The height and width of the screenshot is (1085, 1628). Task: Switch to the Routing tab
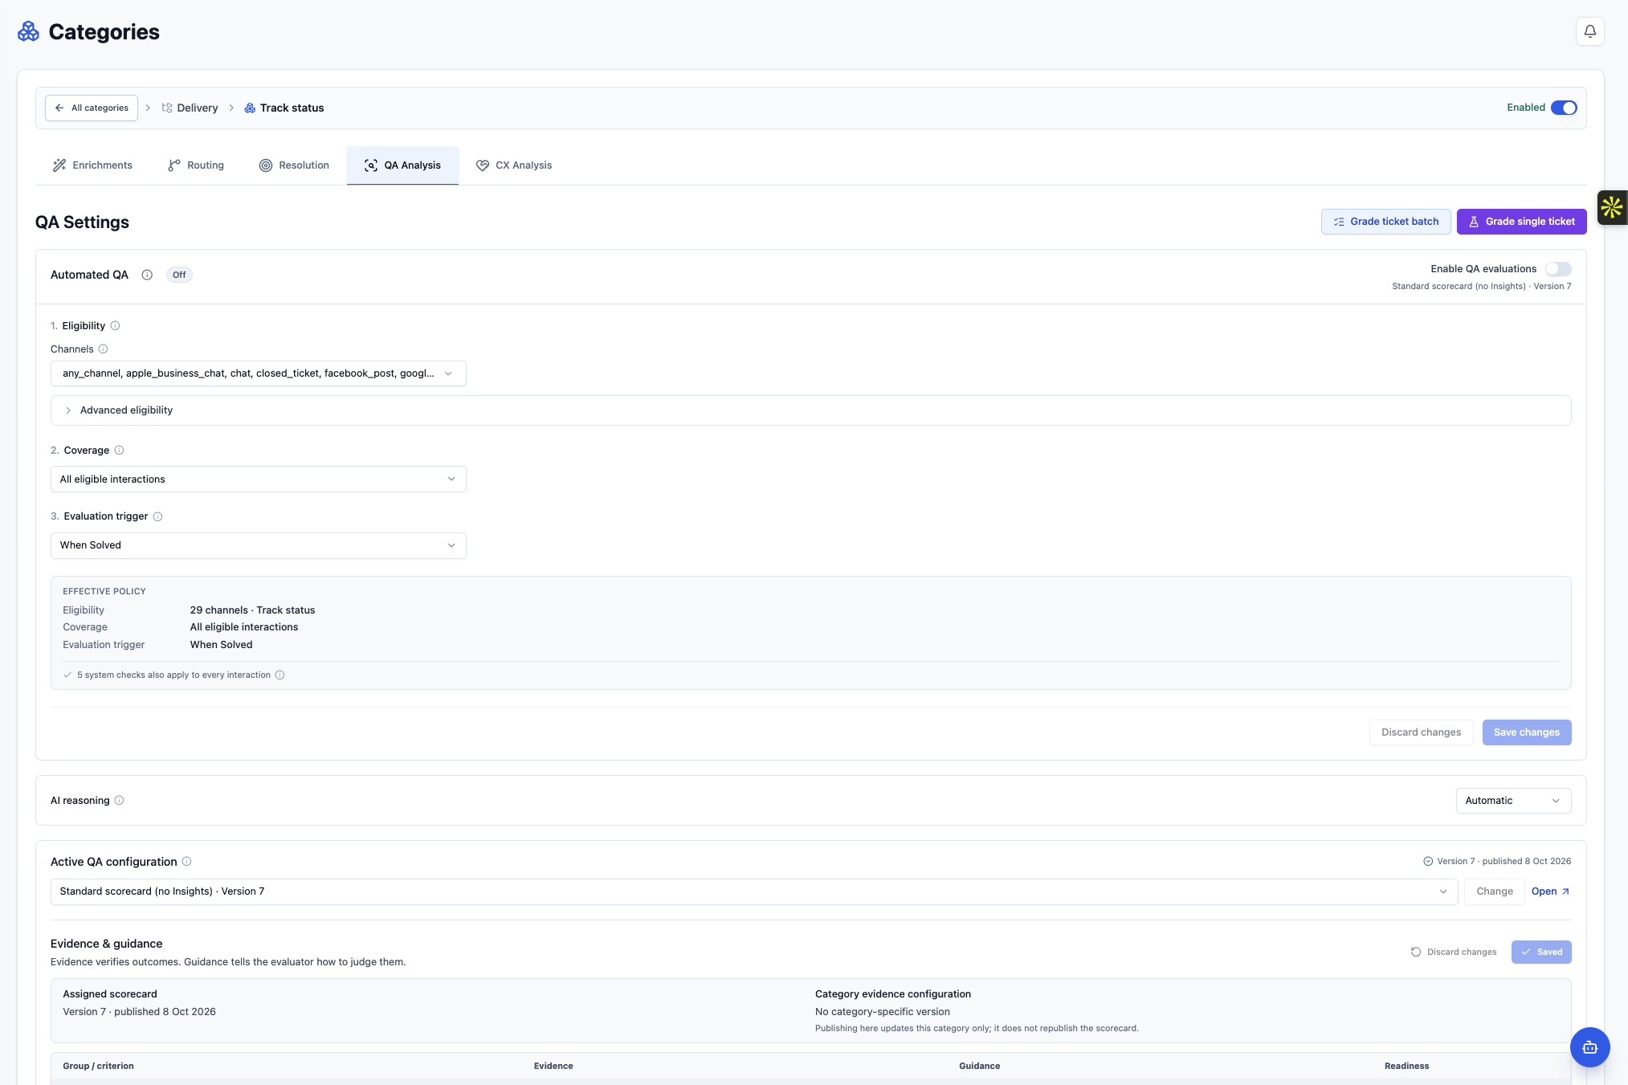[x=196, y=165]
